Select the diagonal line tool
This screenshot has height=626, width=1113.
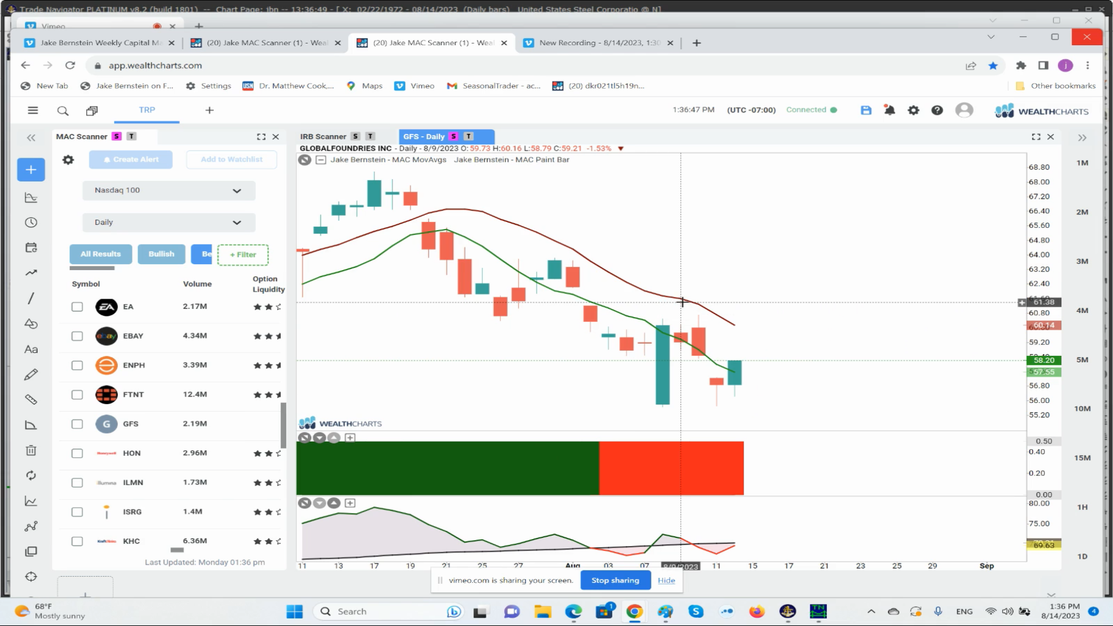(x=31, y=298)
